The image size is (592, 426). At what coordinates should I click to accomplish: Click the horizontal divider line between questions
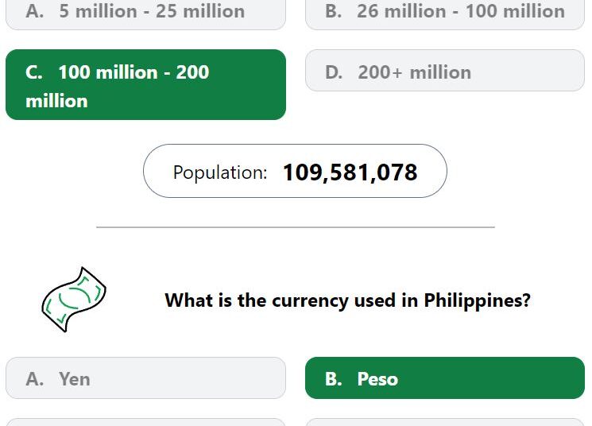coord(296,227)
